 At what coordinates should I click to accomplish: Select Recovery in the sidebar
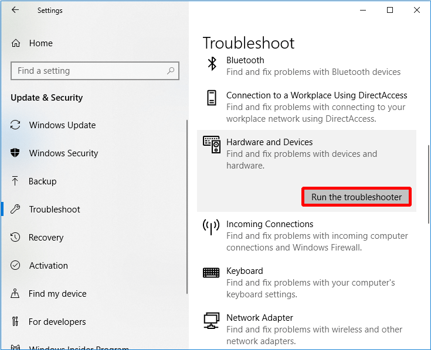46,238
